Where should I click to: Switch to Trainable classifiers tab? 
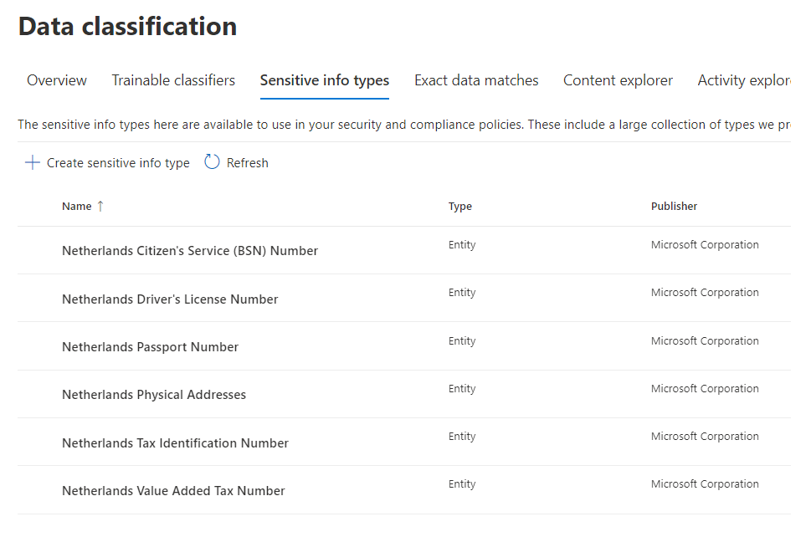point(173,80)
